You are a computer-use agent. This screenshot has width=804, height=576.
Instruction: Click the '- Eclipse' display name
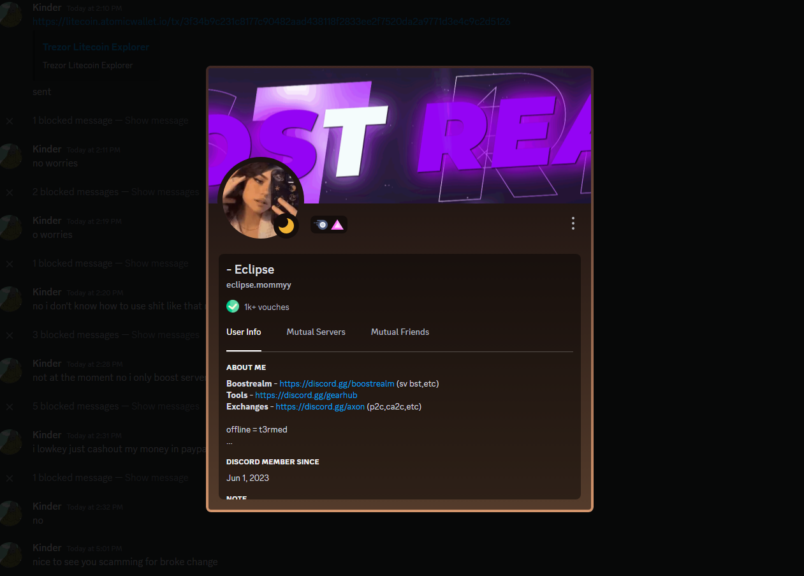point(250,269)
